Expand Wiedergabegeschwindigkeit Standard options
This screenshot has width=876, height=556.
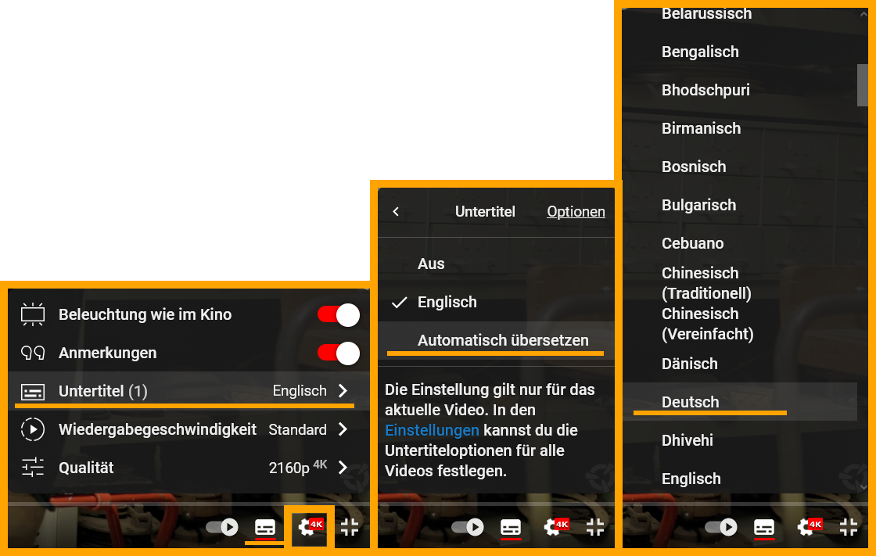pos(343,429)
